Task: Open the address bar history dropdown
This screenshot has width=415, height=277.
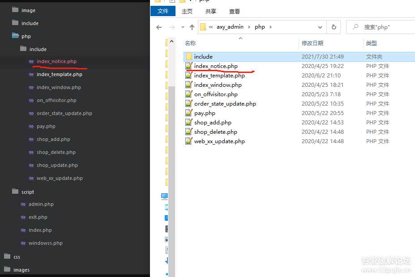Action: point(320,27)
